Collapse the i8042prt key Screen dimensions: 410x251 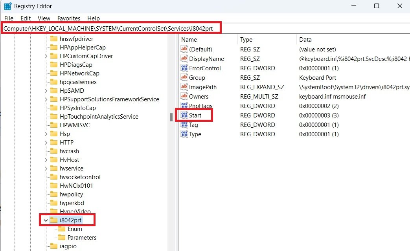pos(46,220)
